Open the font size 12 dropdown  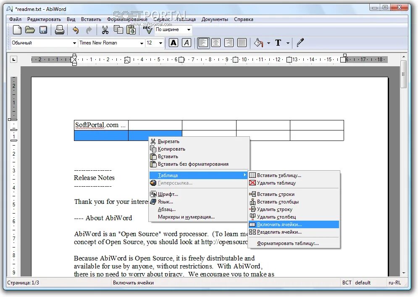pos(160,43)
